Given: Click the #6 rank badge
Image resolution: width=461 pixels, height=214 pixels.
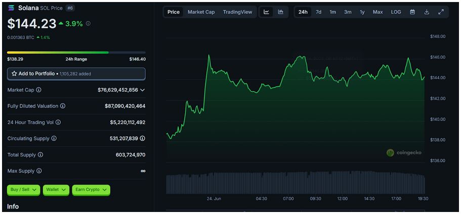Looking at the screenshot, I should [x=70, y=8].
